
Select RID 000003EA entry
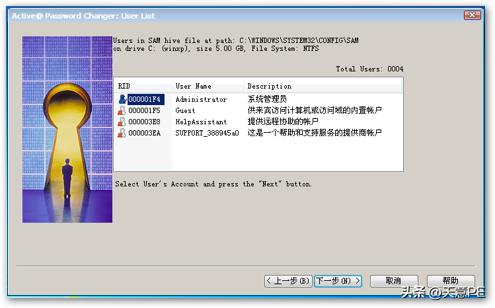(144, 133)
